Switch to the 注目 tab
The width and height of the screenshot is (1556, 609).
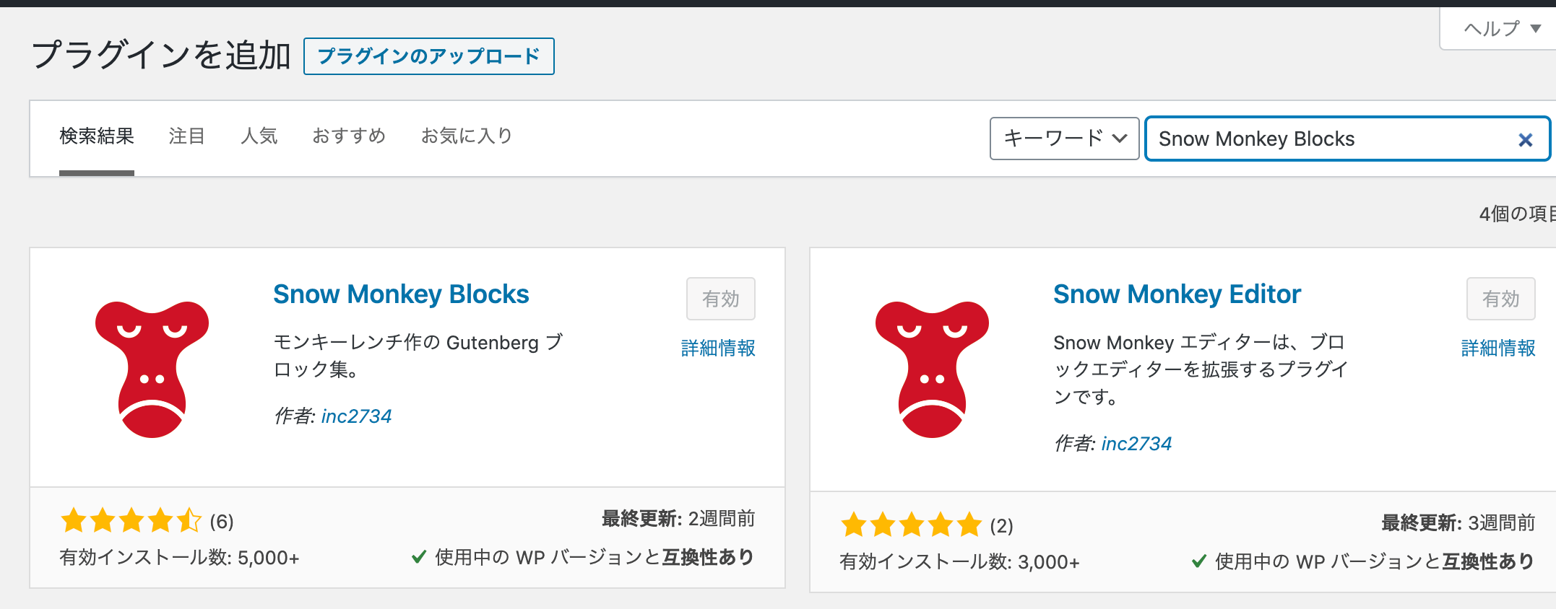coord(187,136)
